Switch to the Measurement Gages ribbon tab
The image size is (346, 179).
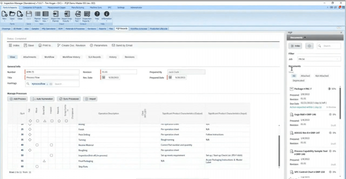56,8
